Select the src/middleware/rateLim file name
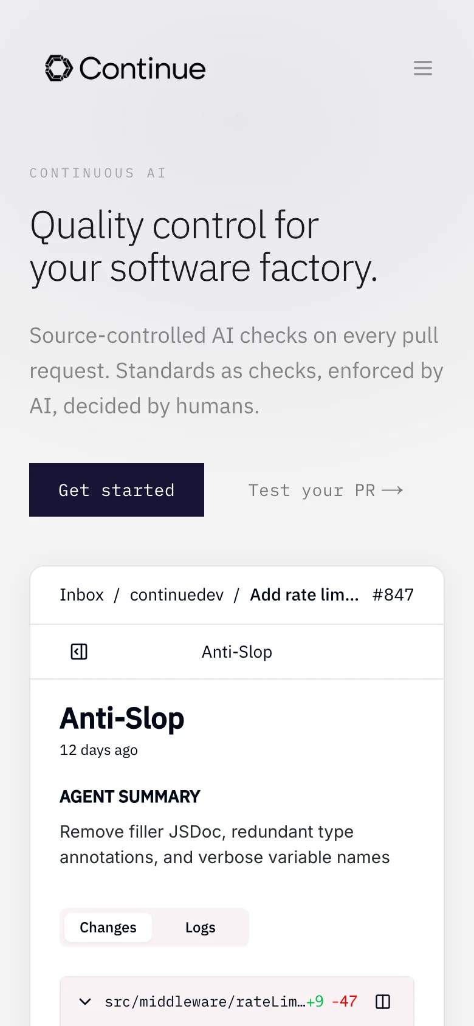This screenshot has width=474, height=1026. point(204,1002)
